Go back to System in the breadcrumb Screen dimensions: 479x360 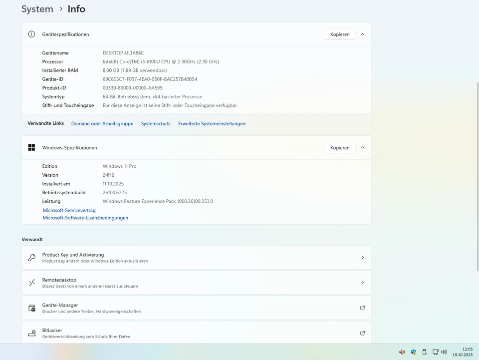(37, 9)
